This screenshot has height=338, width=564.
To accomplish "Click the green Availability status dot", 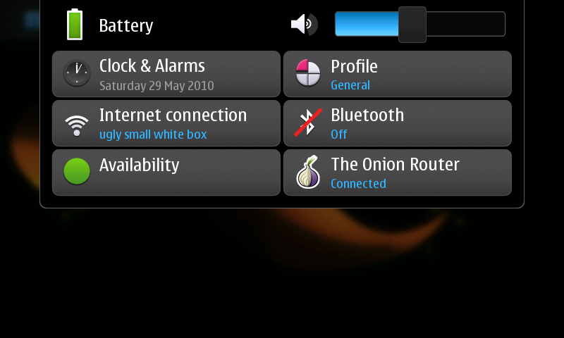I will pos(77,171).
